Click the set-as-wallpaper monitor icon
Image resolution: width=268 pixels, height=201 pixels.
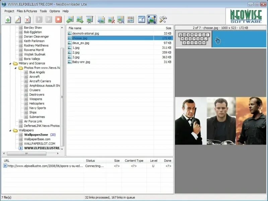(x=121, y=19)
